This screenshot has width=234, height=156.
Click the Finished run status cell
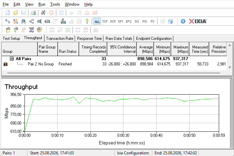click(65, 64)
